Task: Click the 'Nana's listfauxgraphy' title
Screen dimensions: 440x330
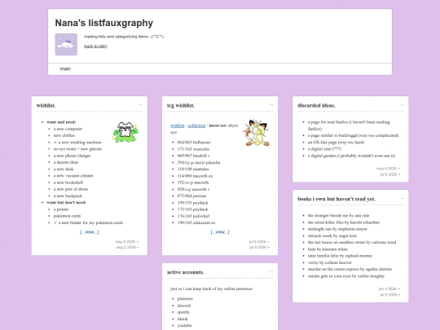Action: point(104,23)
